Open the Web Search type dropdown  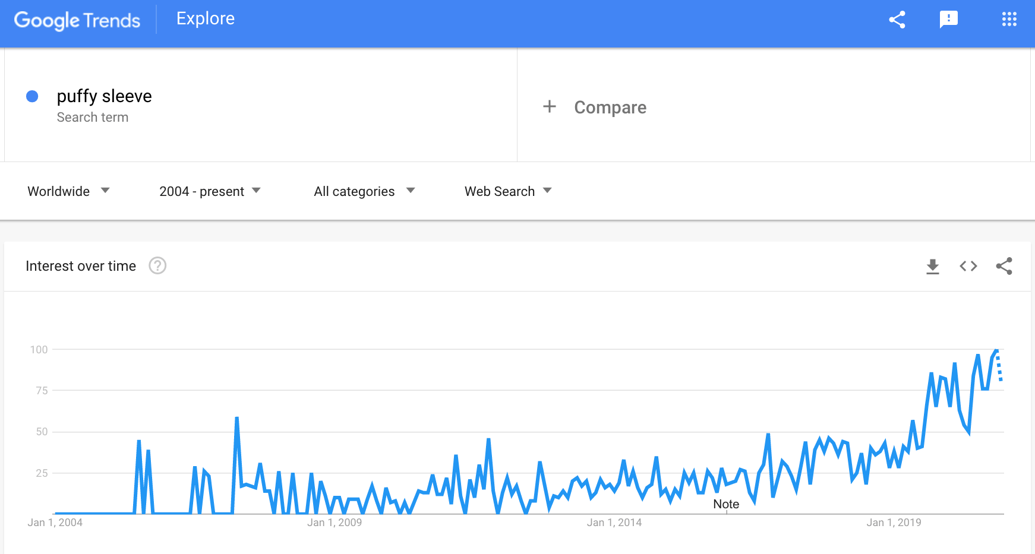pyautogui.click(x=508, y=191)
